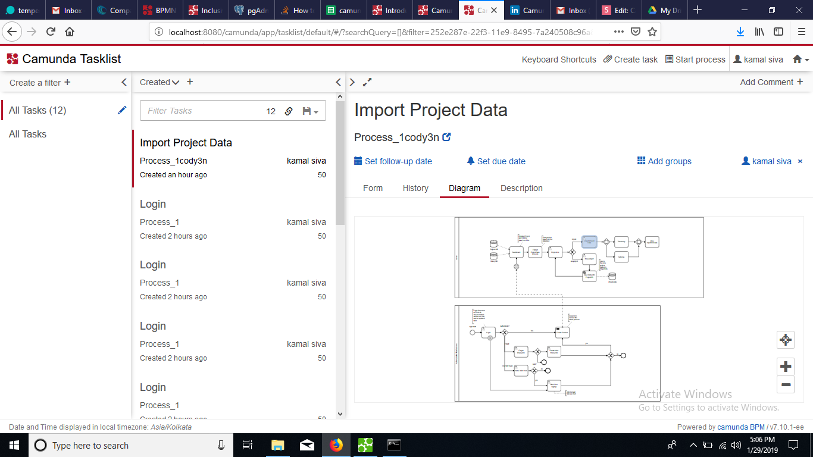The width and height of the screenshot is (813, 457).
Task: Click the Pocket save icon in URL bar
Action: point(636,32)
